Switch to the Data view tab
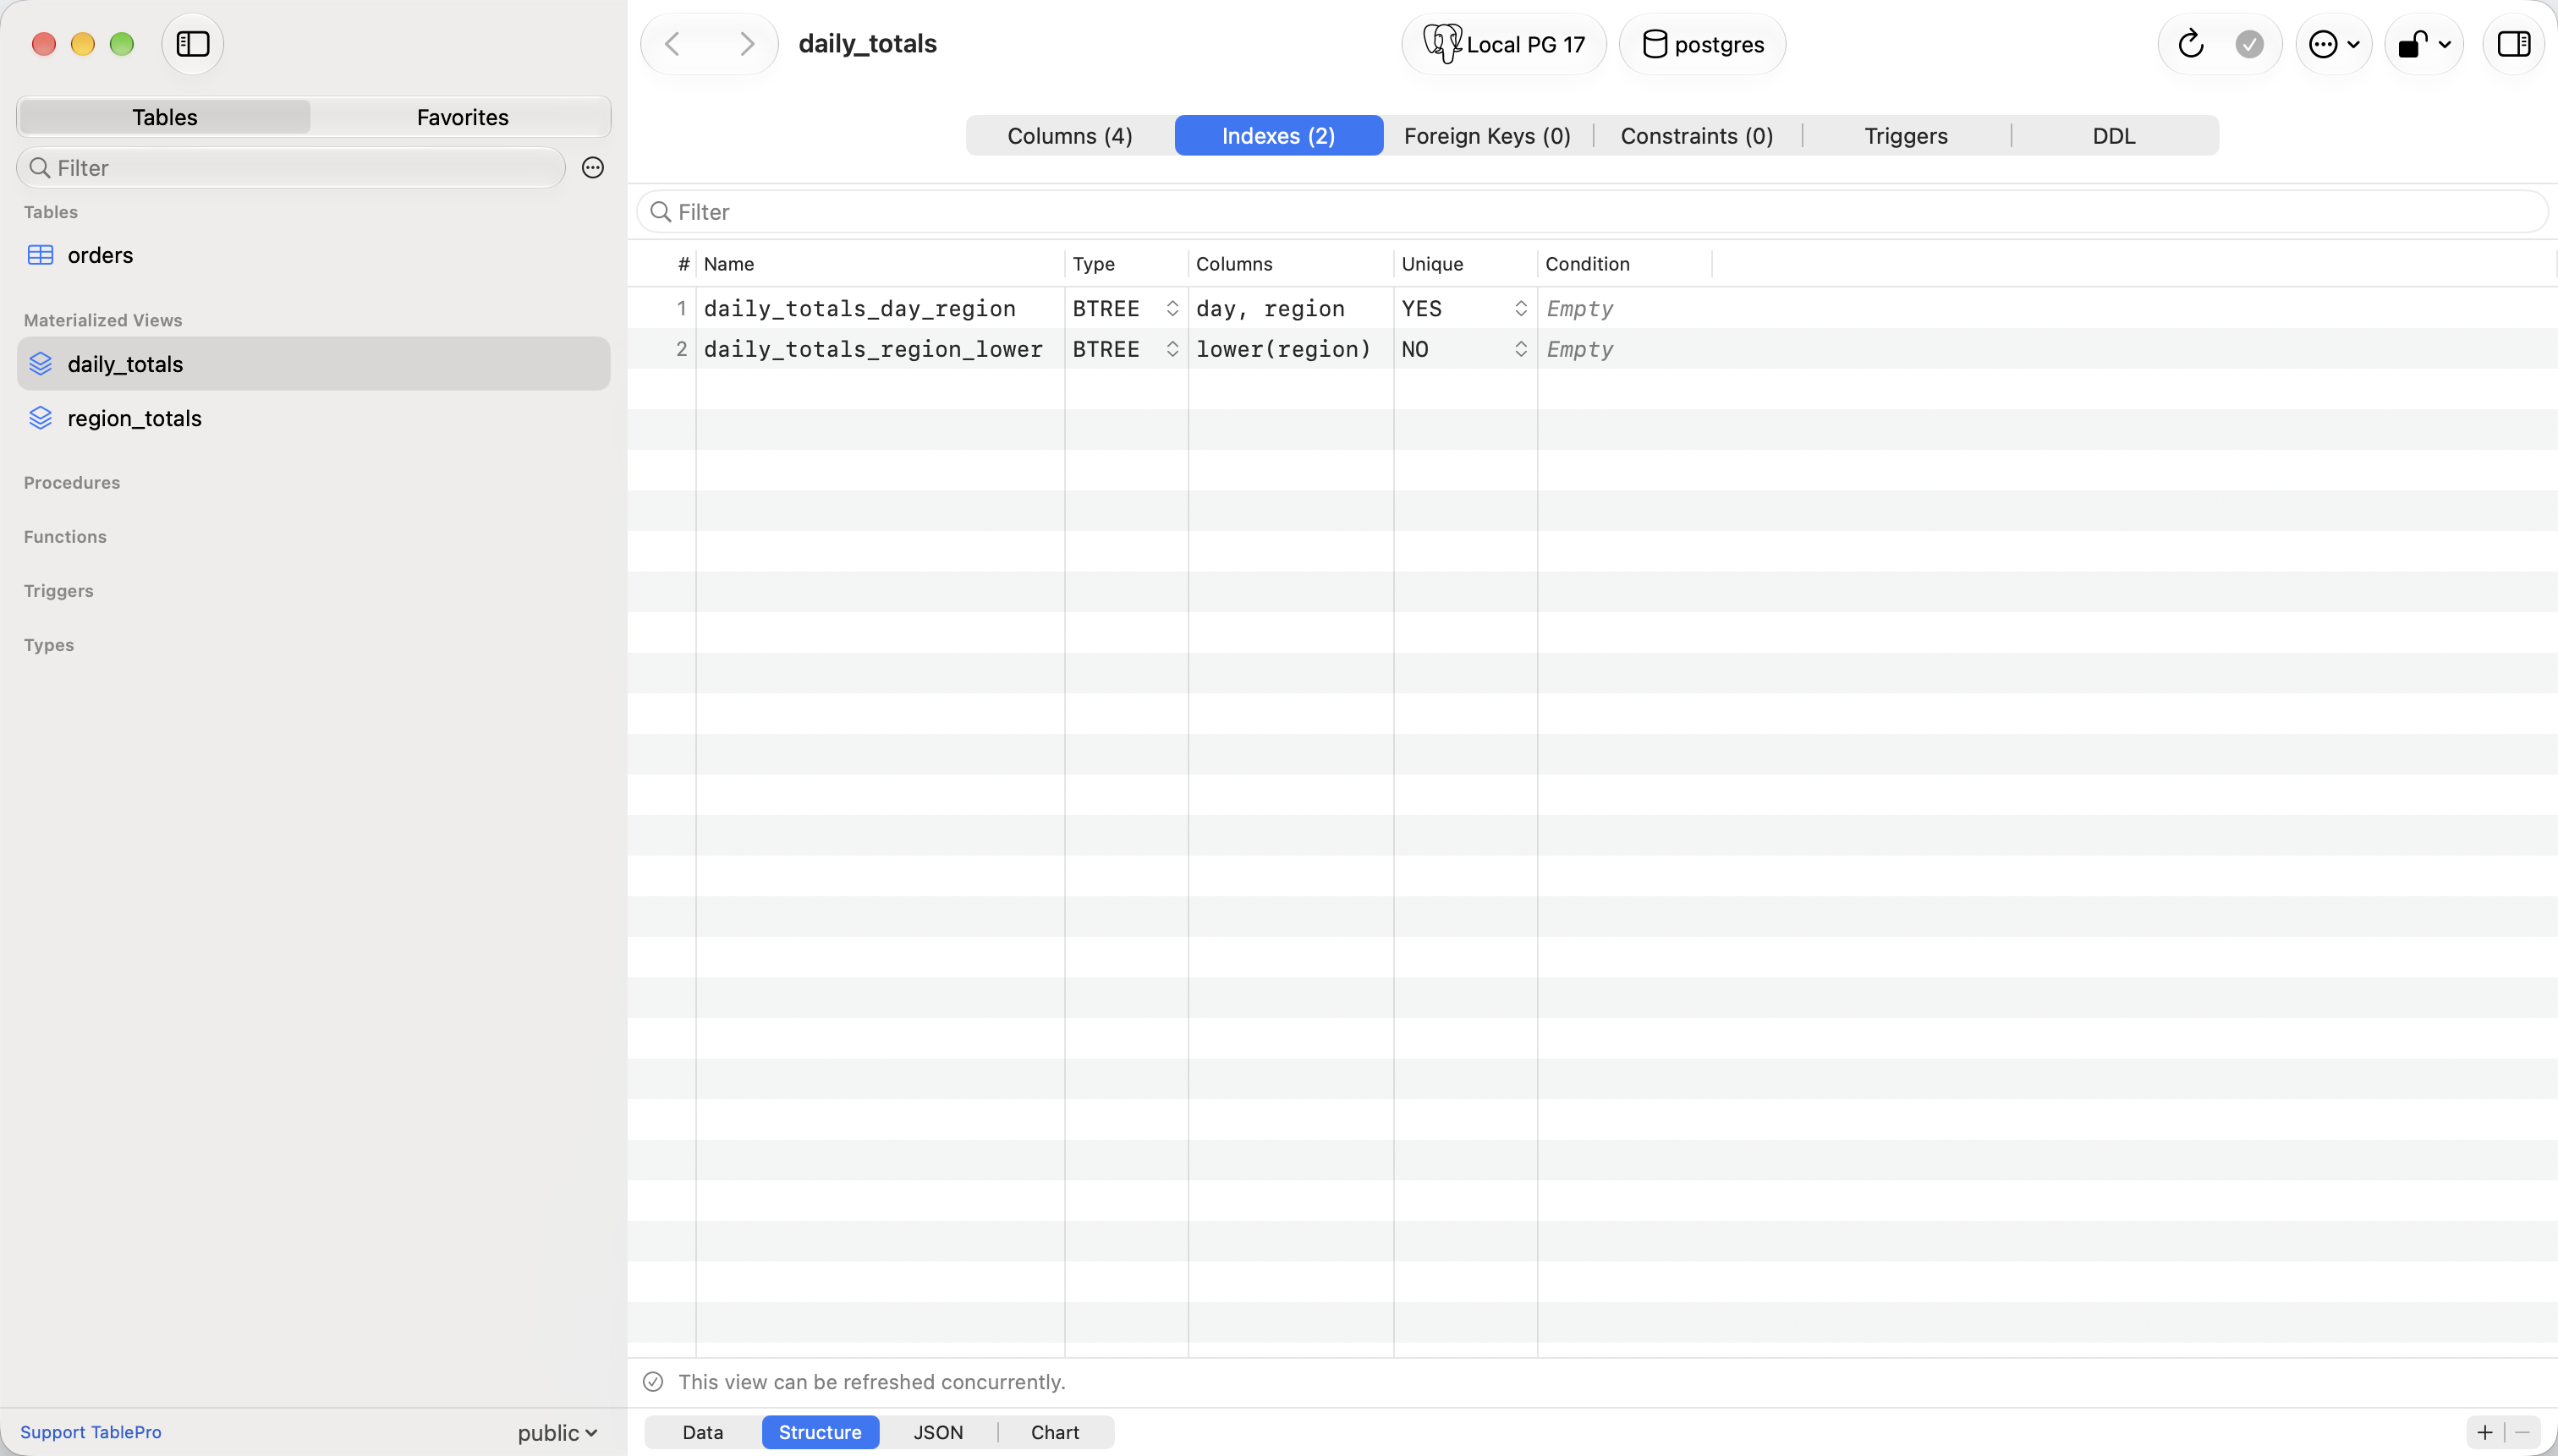This screenshot has width=2558, height=1456. click(x=702, y=1432)
